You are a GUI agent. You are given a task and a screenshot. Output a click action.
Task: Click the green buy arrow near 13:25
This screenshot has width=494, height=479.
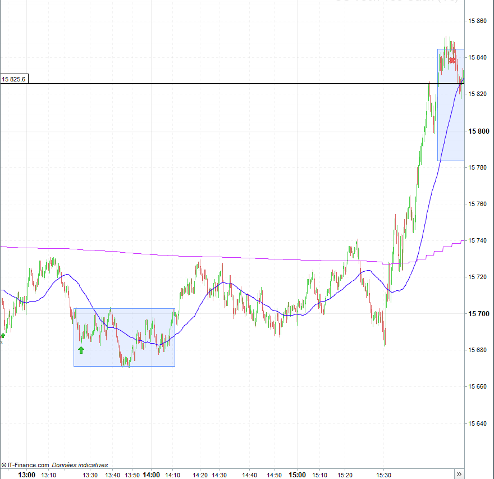(81, 350)
